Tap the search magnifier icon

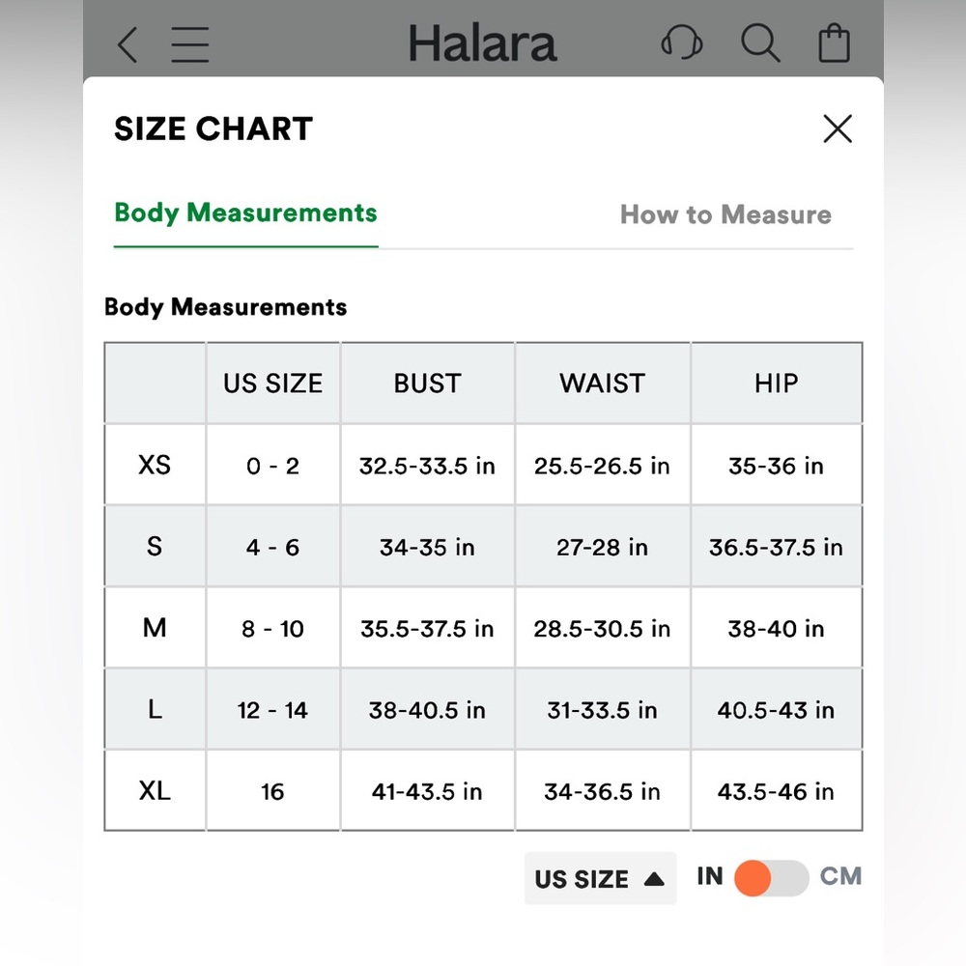[760, 43]
